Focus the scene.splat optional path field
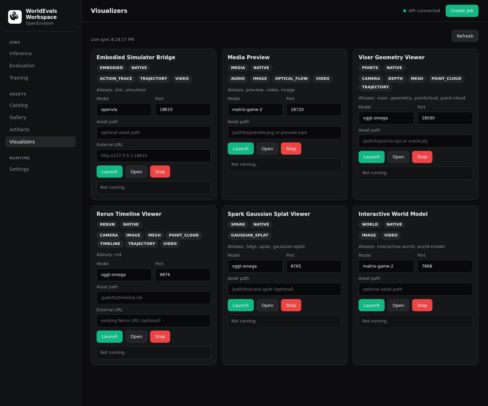 click(x=285, y=289)
